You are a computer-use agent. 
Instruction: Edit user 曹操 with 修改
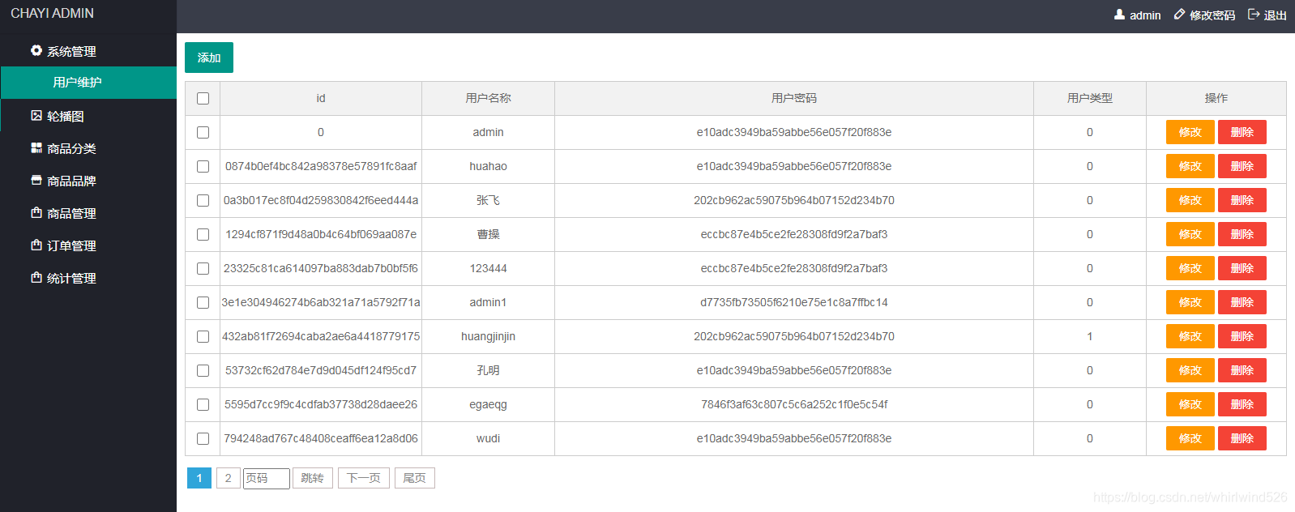(1190, 234)
